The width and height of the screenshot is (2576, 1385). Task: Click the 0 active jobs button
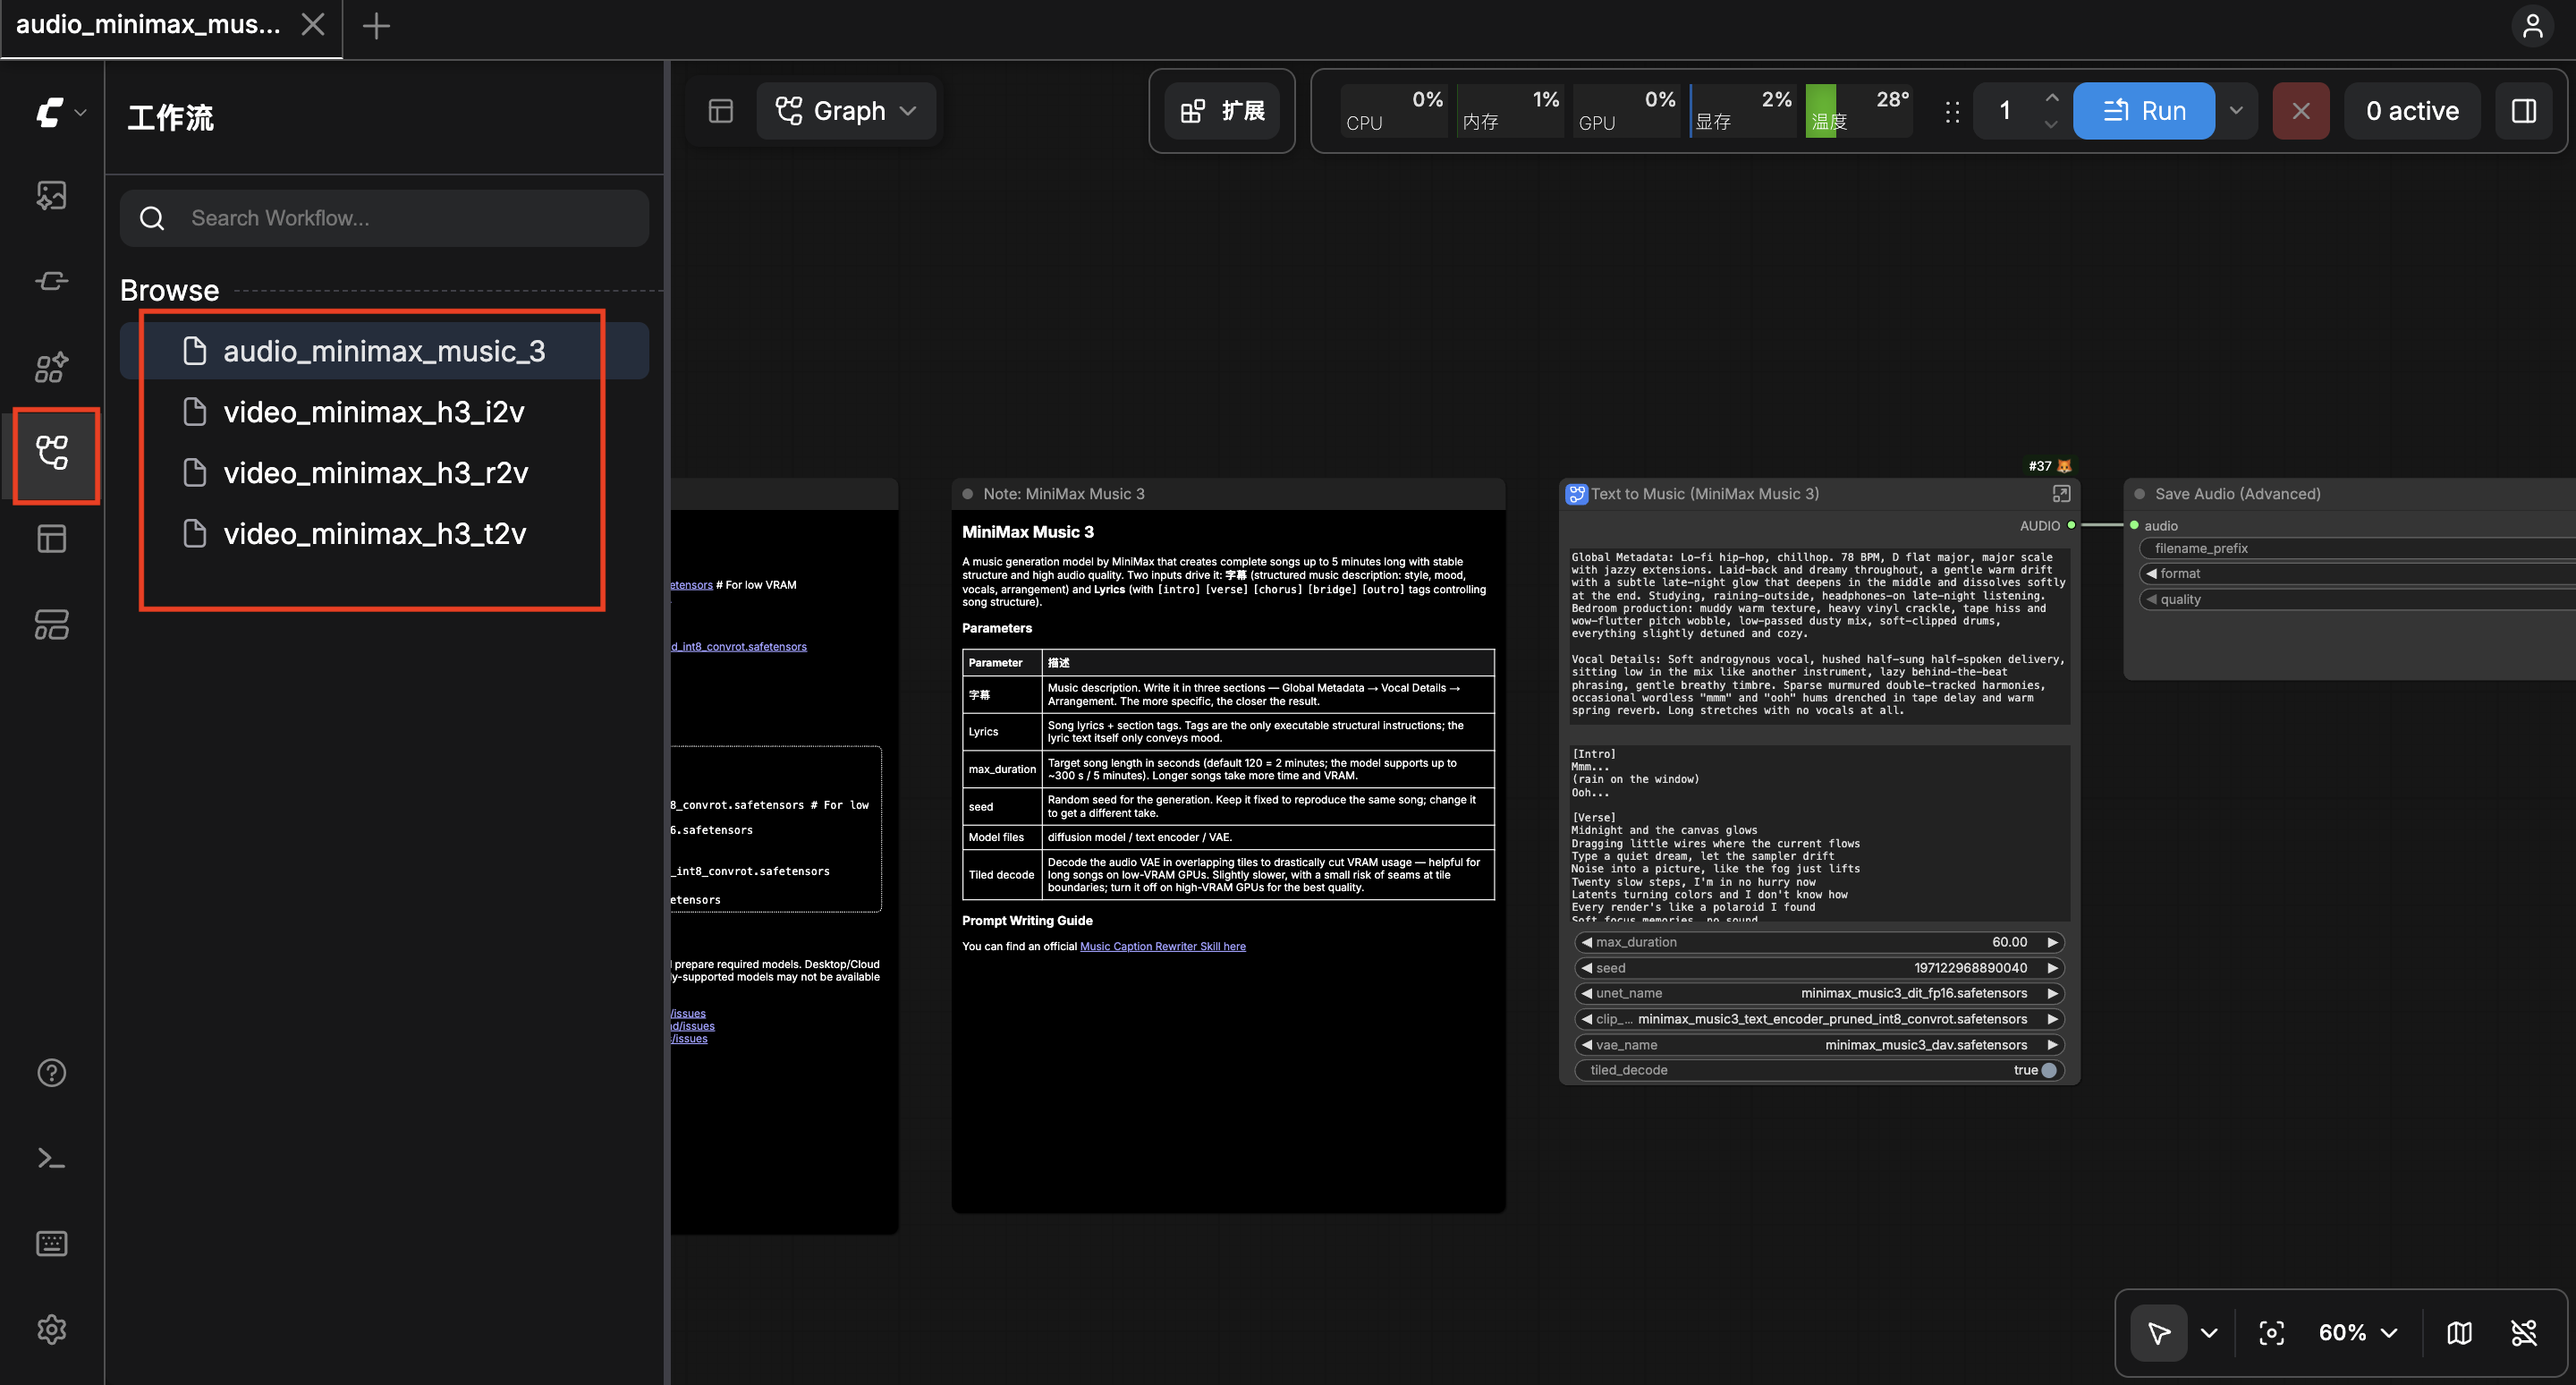tap(2412, 111)
